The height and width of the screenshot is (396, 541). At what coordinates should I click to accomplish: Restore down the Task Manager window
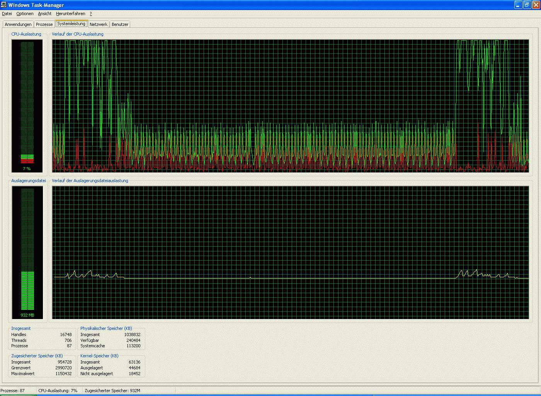(x=527, y=5)
